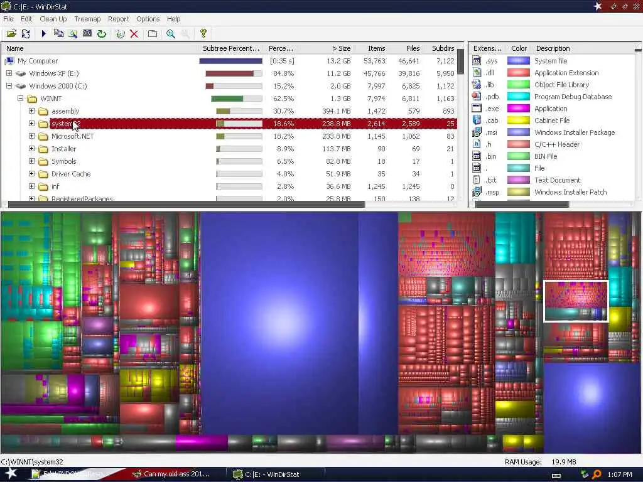Click the blue Open Item arrow icon
643x482 pixels.
[44, 34]
